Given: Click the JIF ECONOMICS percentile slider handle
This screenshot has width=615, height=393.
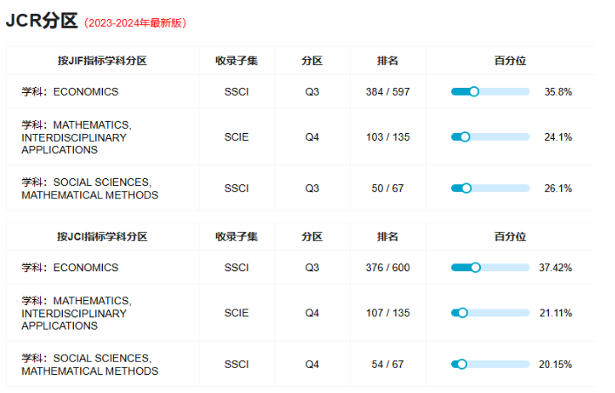Looking at the screenshot, I should [474, 91].
